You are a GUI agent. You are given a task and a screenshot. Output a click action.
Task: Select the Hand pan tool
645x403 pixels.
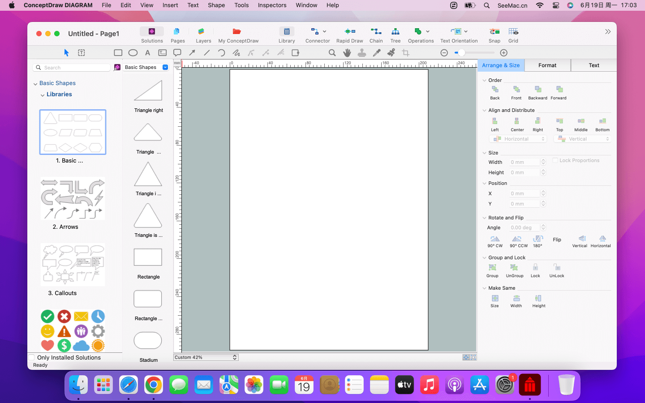point(347,53)
